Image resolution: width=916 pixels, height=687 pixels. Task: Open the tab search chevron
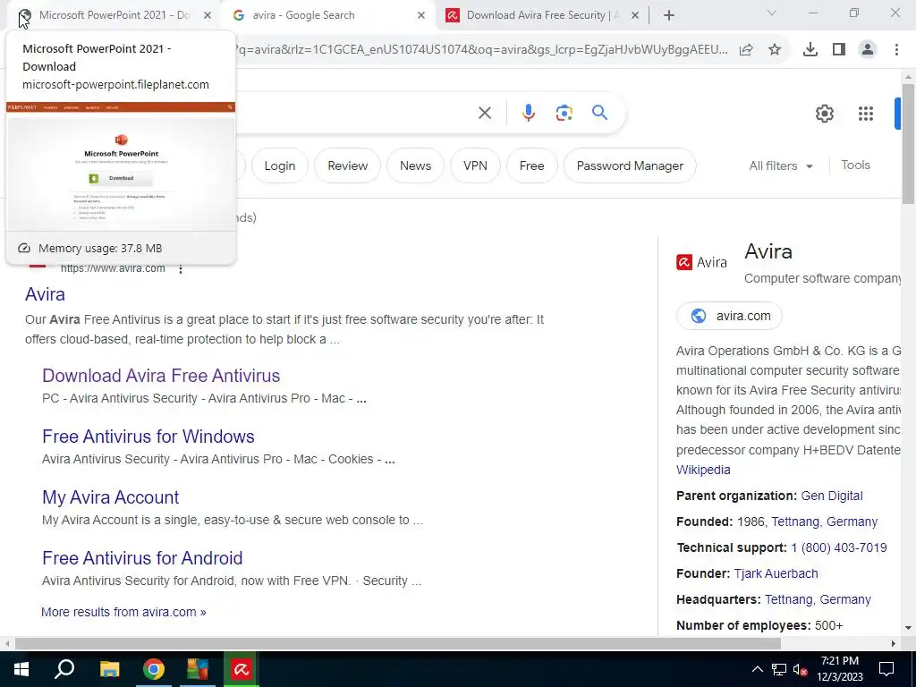coord(772,13)
